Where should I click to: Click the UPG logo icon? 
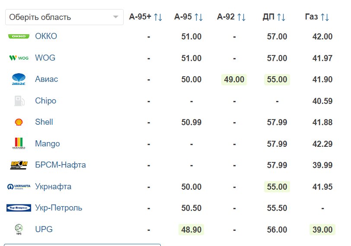(19, 229)
